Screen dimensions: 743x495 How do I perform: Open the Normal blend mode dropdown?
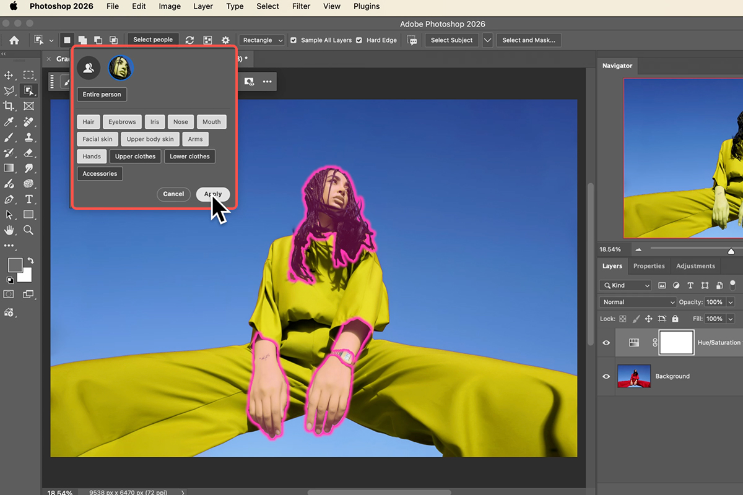pyautogui.click(x=637, y=302)
